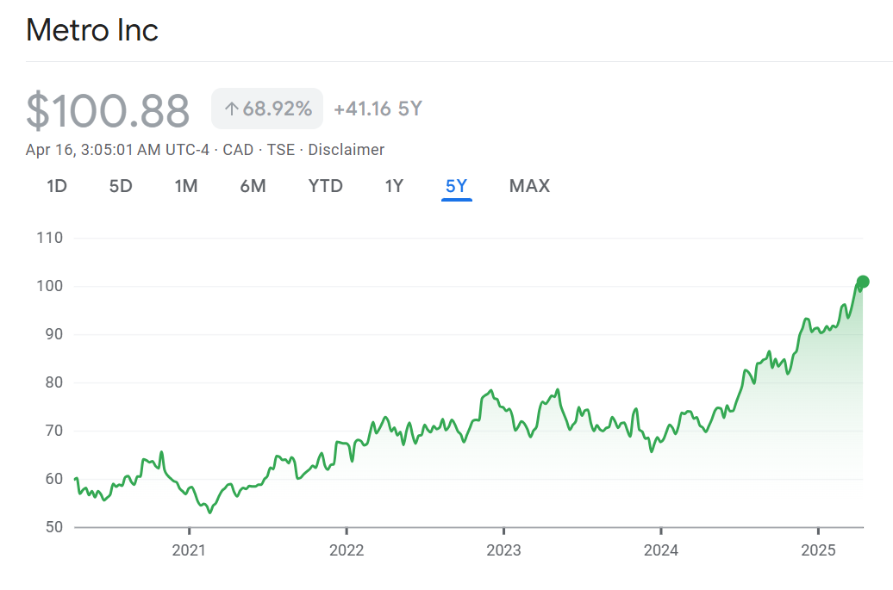
Task: Select the 1D time range tab
Action: coord(57,186)
